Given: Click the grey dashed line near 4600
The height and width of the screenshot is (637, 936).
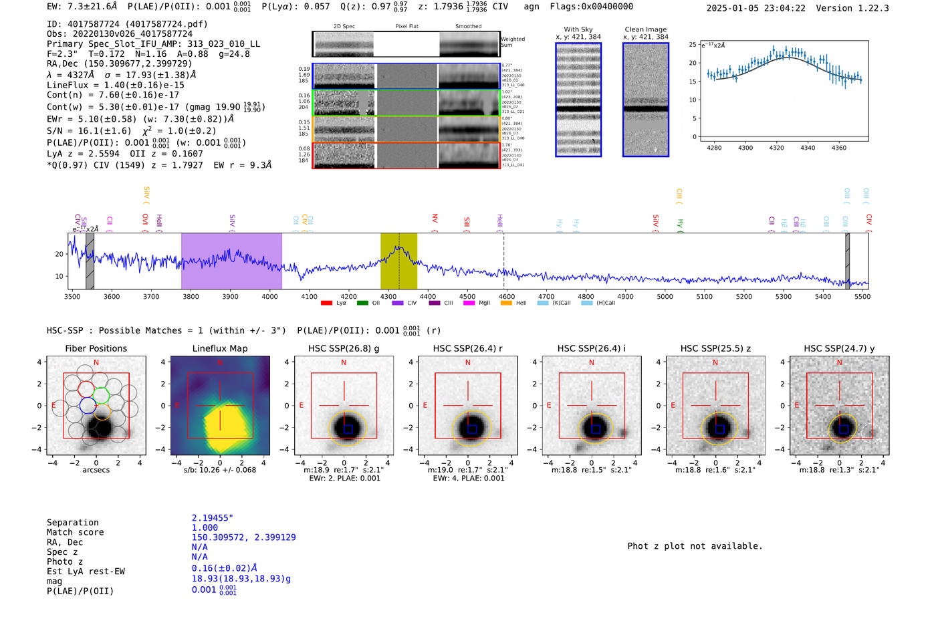Looking at the screenshot, I should [503, 261].
